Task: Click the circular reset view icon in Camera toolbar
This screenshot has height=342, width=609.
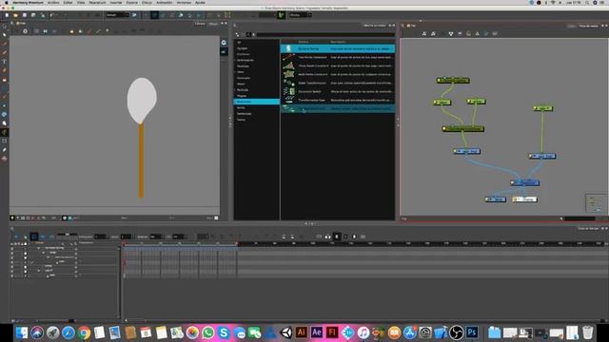Action: (25, 31)
